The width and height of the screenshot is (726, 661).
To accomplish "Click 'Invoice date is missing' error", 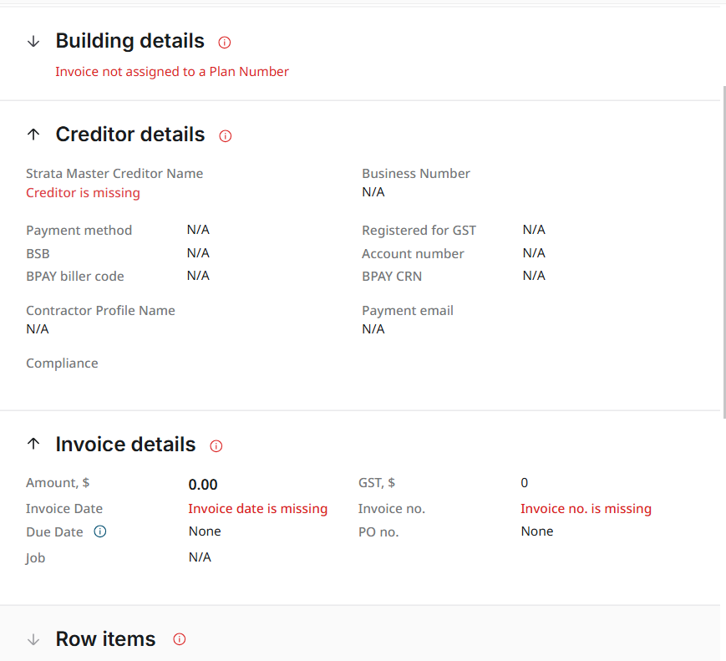I will (x=257, y=509).
